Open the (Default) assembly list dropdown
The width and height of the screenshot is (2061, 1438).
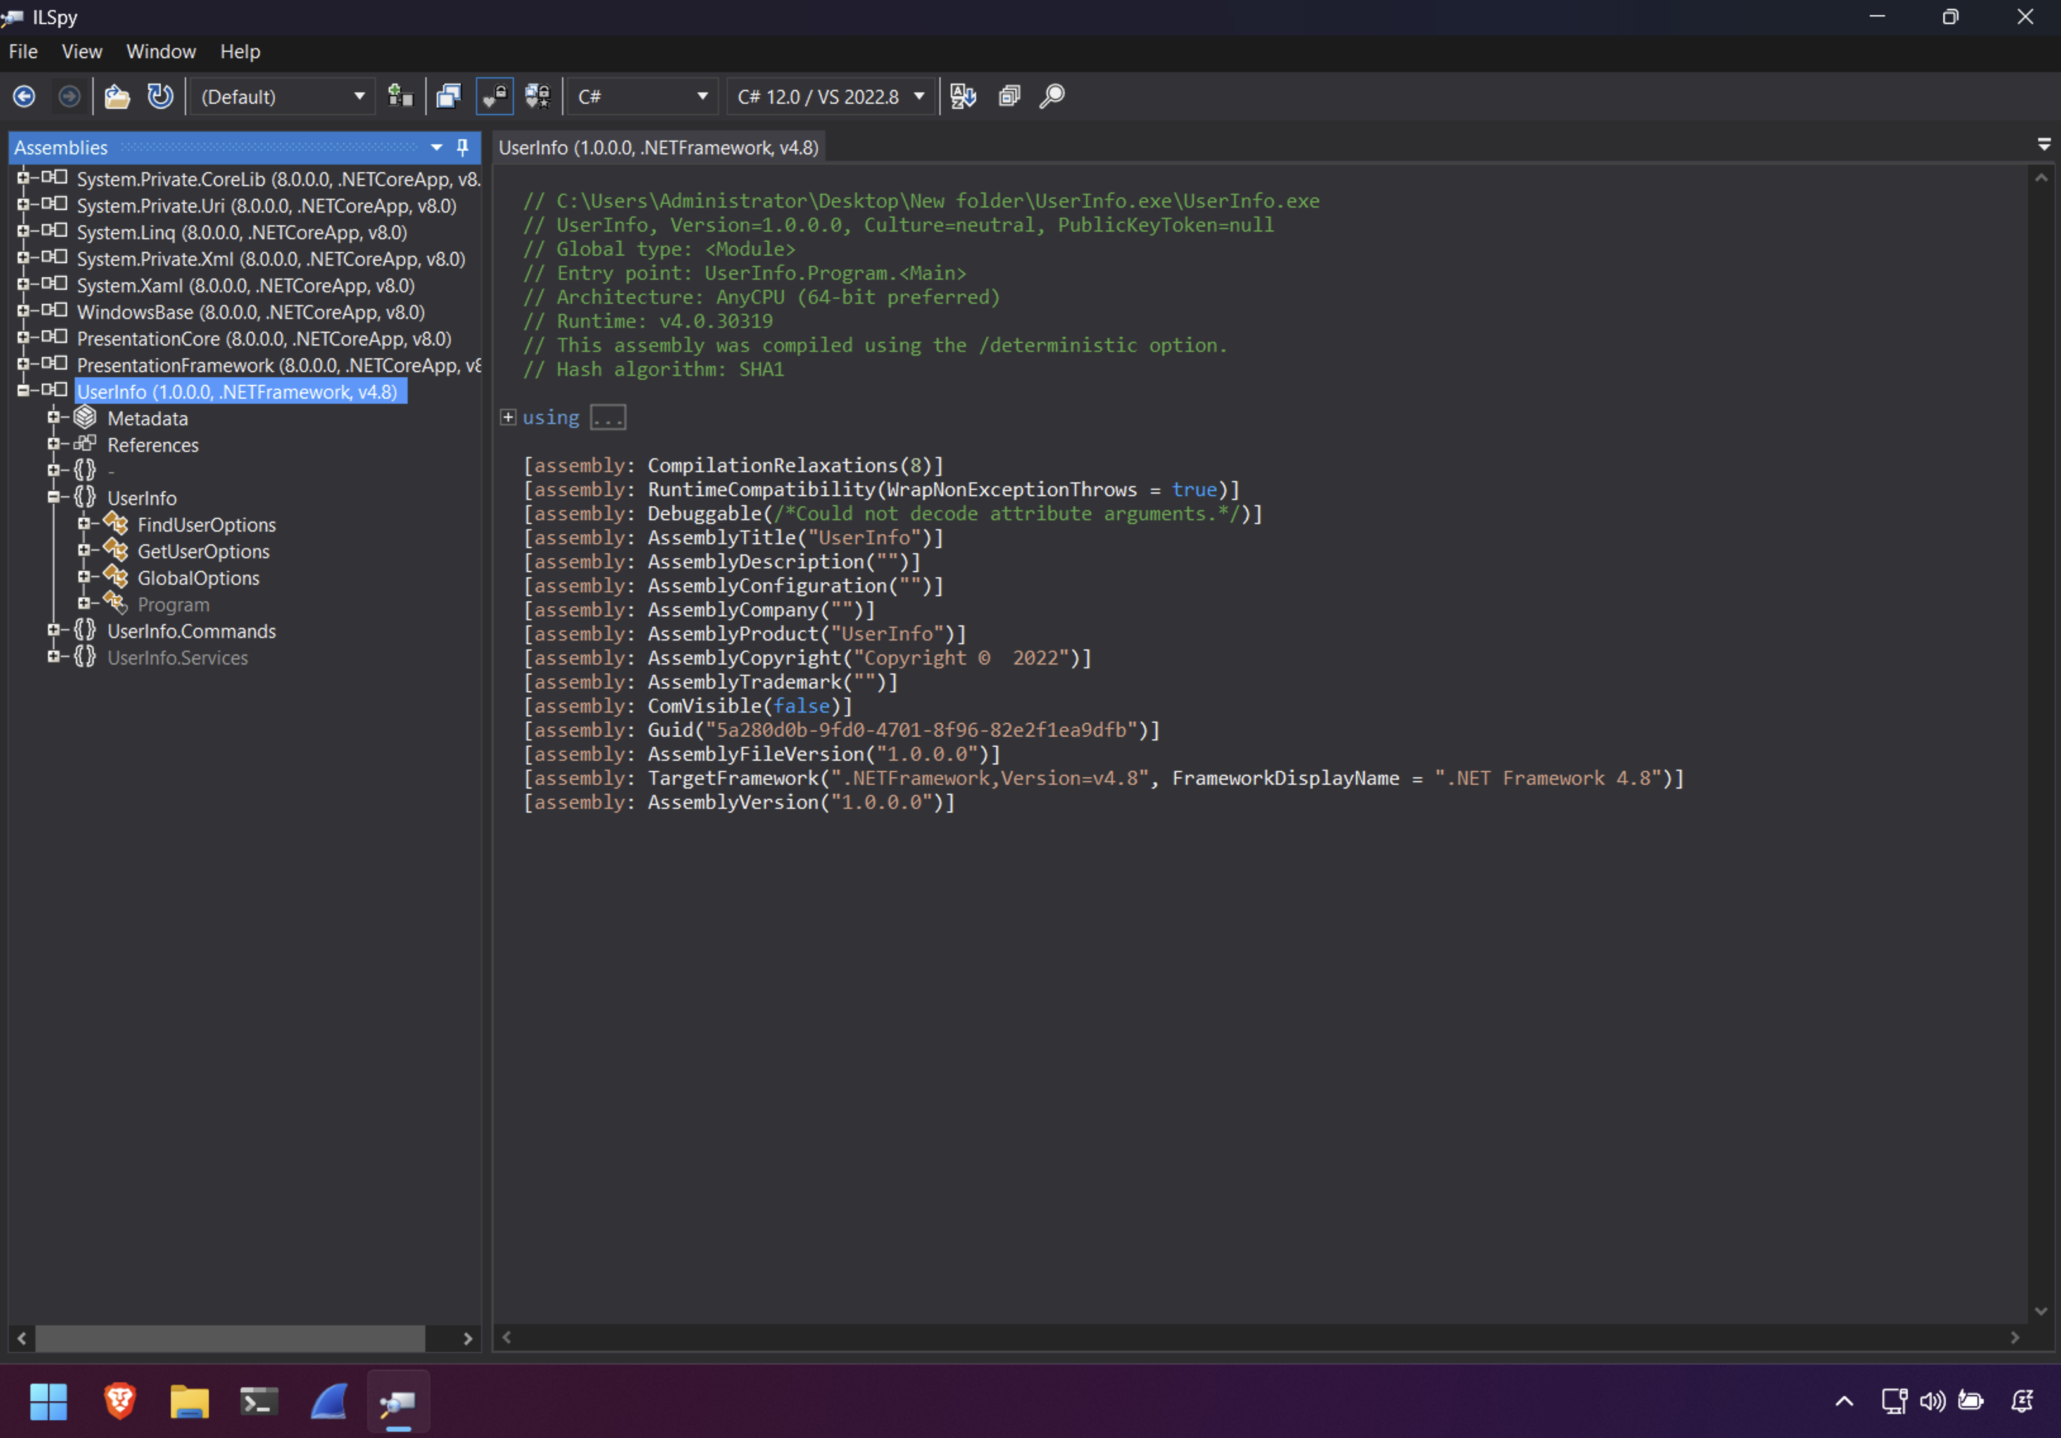click(x=283, y=96)
